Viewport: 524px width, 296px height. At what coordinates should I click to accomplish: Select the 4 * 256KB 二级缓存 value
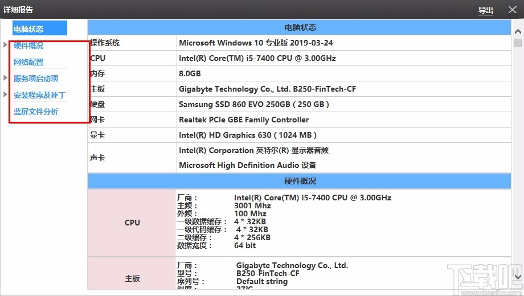point(252,237)
